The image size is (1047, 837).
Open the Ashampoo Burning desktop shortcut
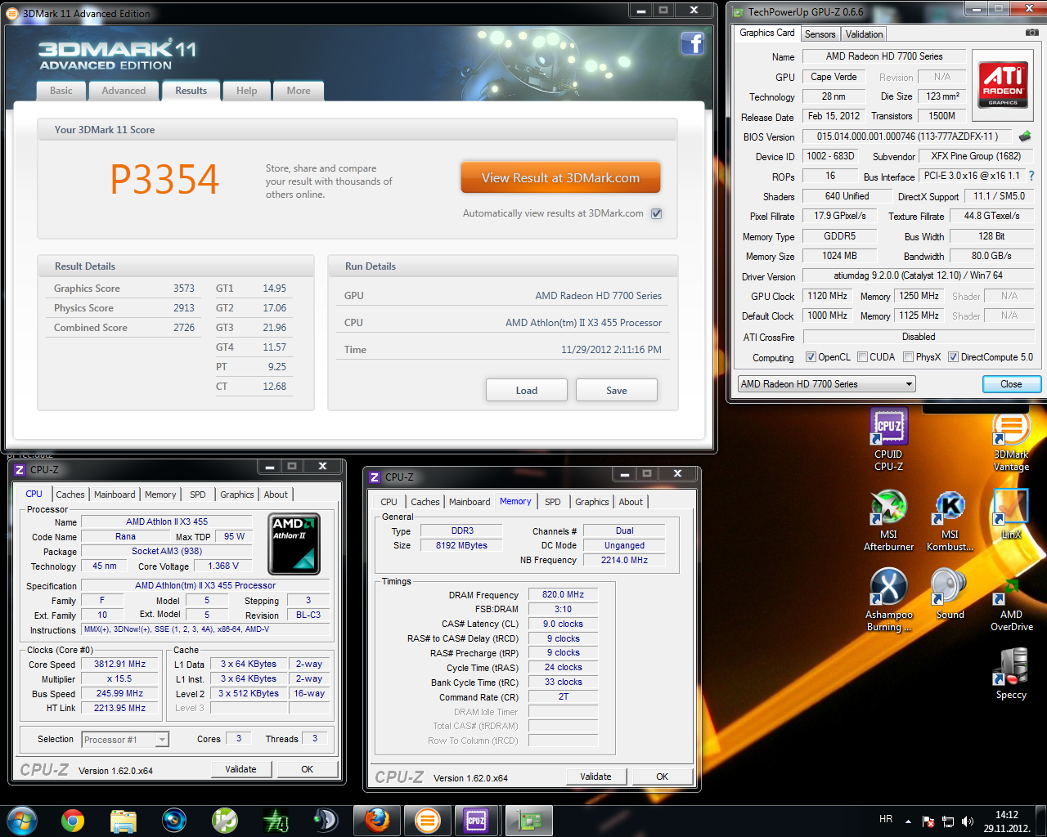(x=888, y=600)
